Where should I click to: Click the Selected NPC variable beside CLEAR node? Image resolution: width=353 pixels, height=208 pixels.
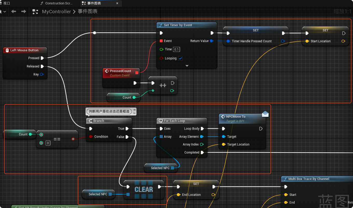[x=99, y=194]
